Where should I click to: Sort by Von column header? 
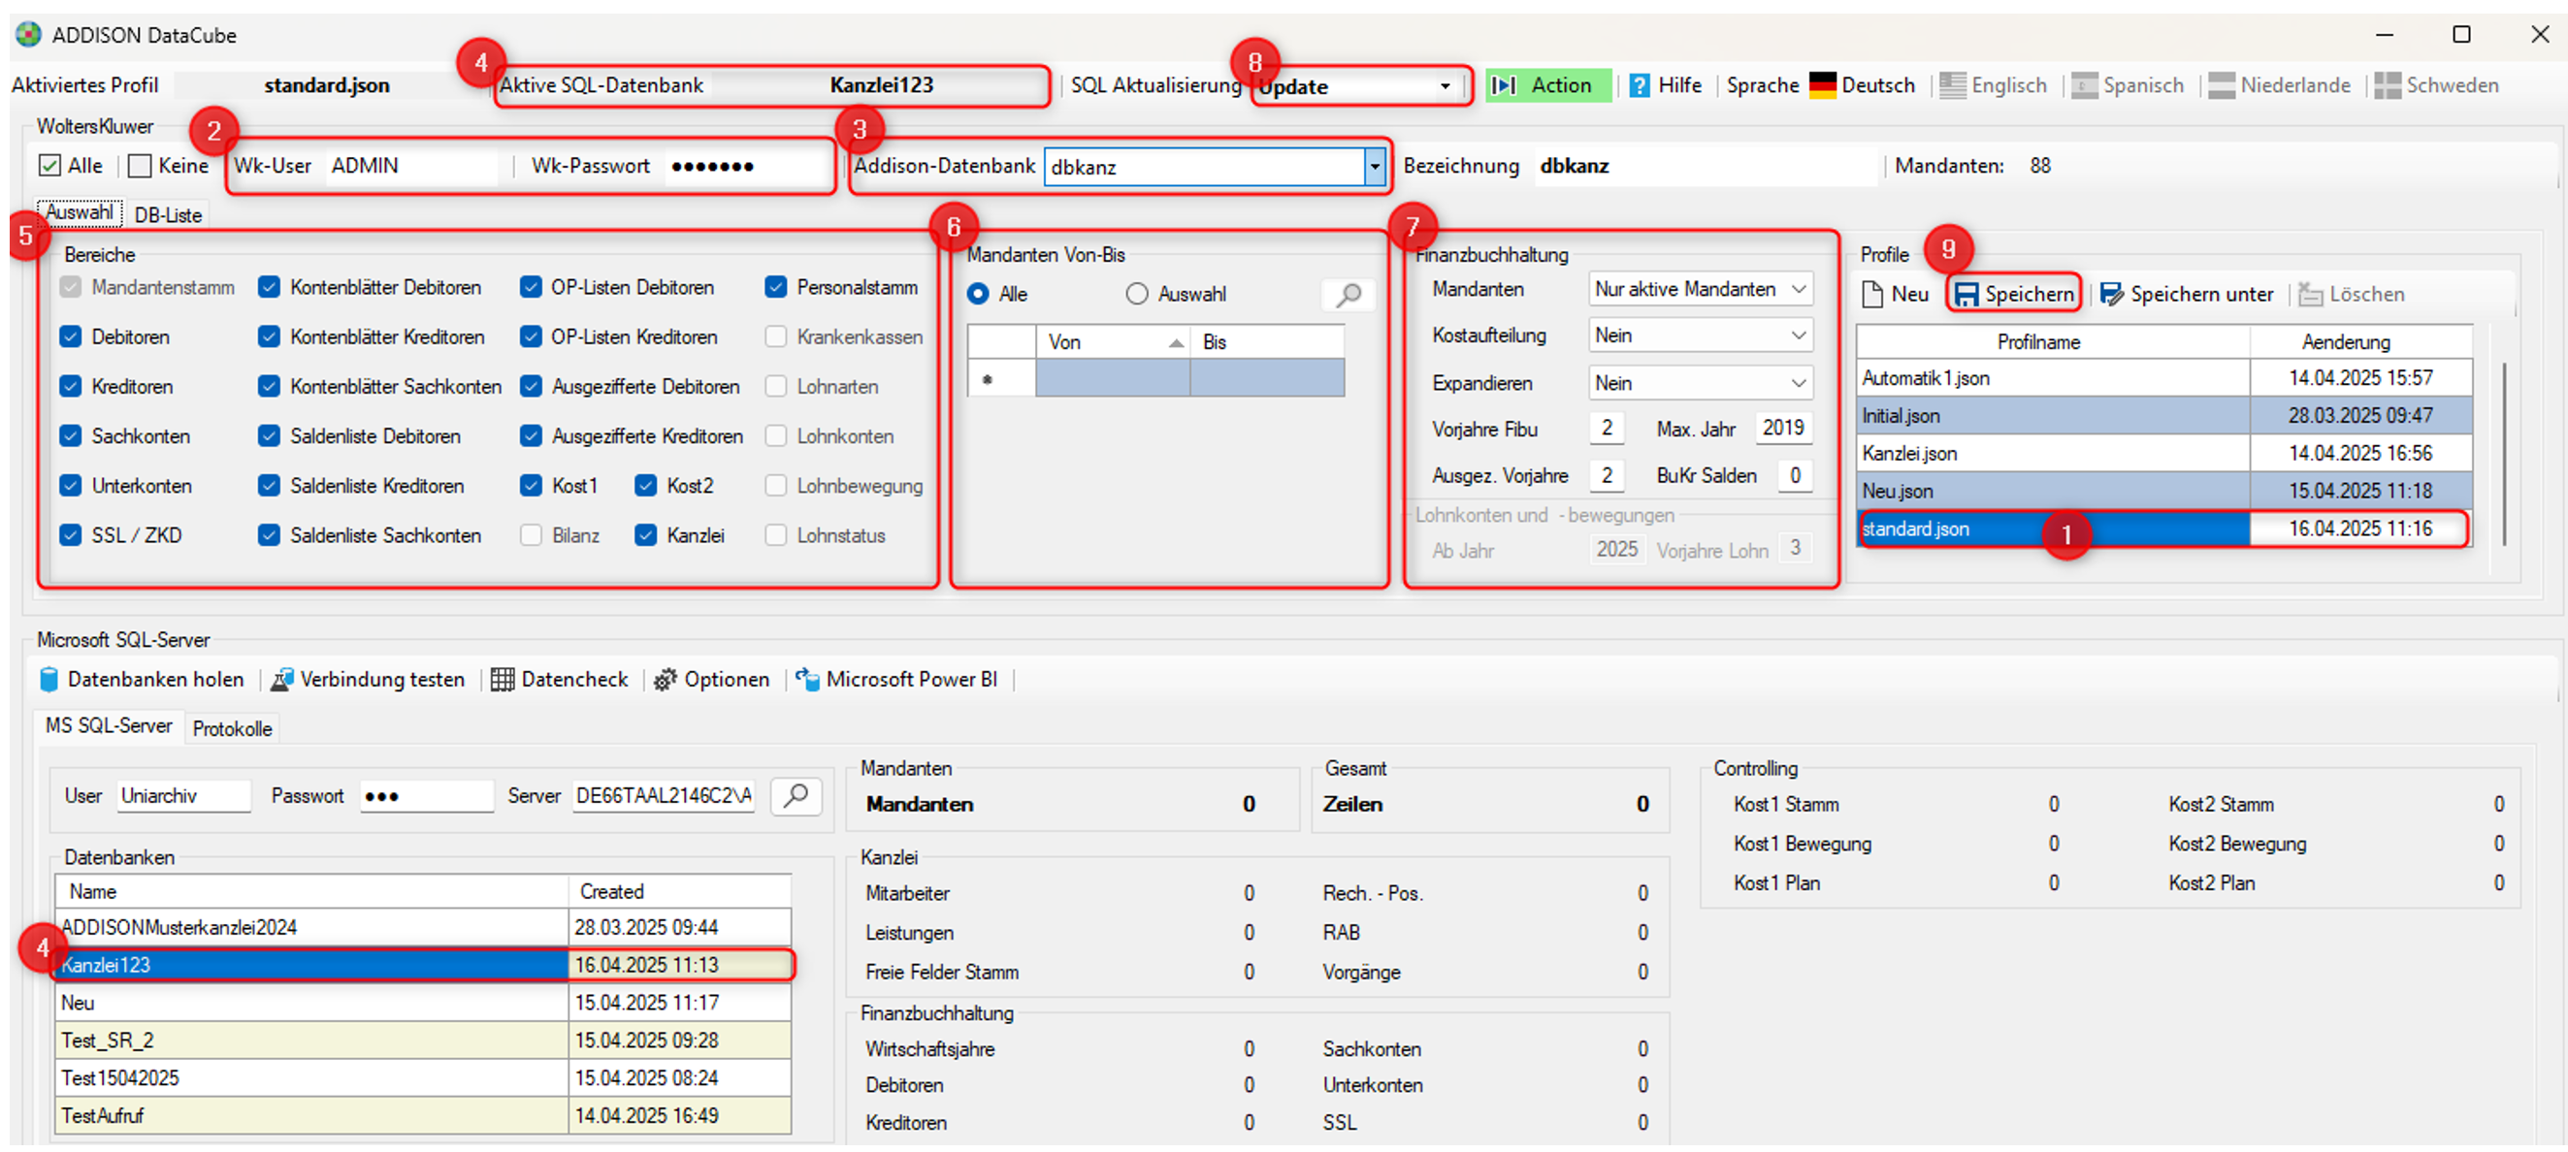(1114, 341)
